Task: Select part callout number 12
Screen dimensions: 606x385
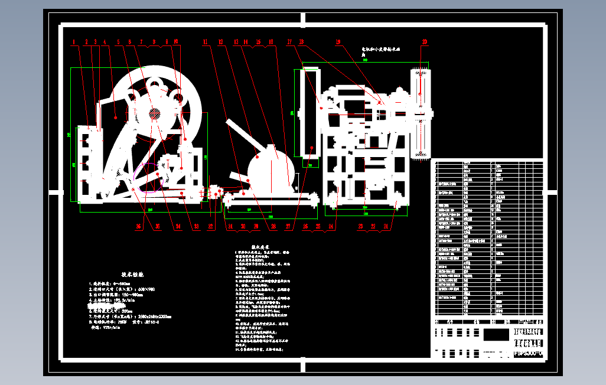Action: pyautogui.click(x=221, y=42)
